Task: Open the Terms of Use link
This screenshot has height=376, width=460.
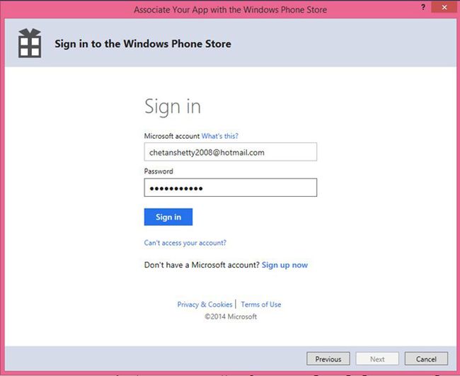Action: coord(261,304)
